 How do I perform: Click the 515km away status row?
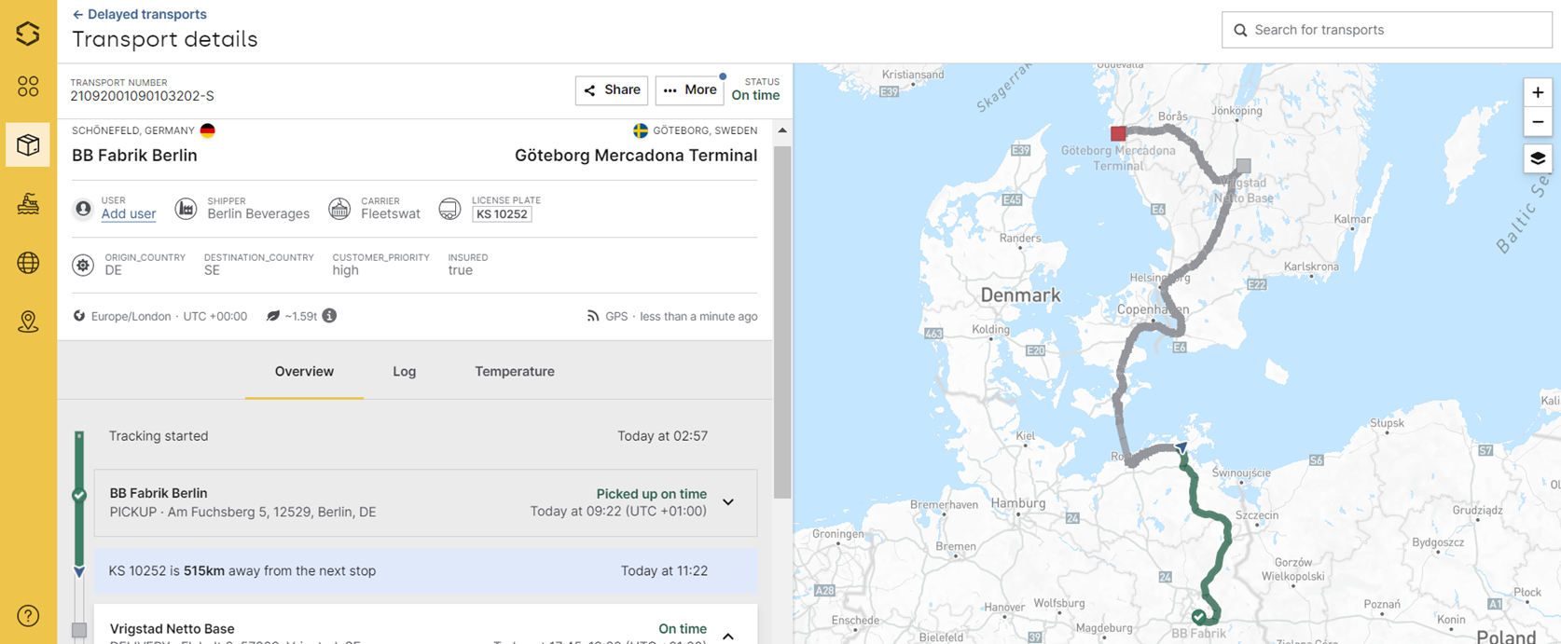[x=426, y=570]
